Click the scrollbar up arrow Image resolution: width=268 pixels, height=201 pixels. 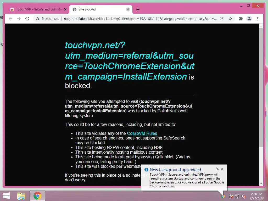pyautogui.click(x=261, y=26)
